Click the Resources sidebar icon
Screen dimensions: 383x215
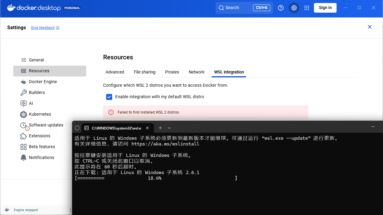[x=24, y=71]
